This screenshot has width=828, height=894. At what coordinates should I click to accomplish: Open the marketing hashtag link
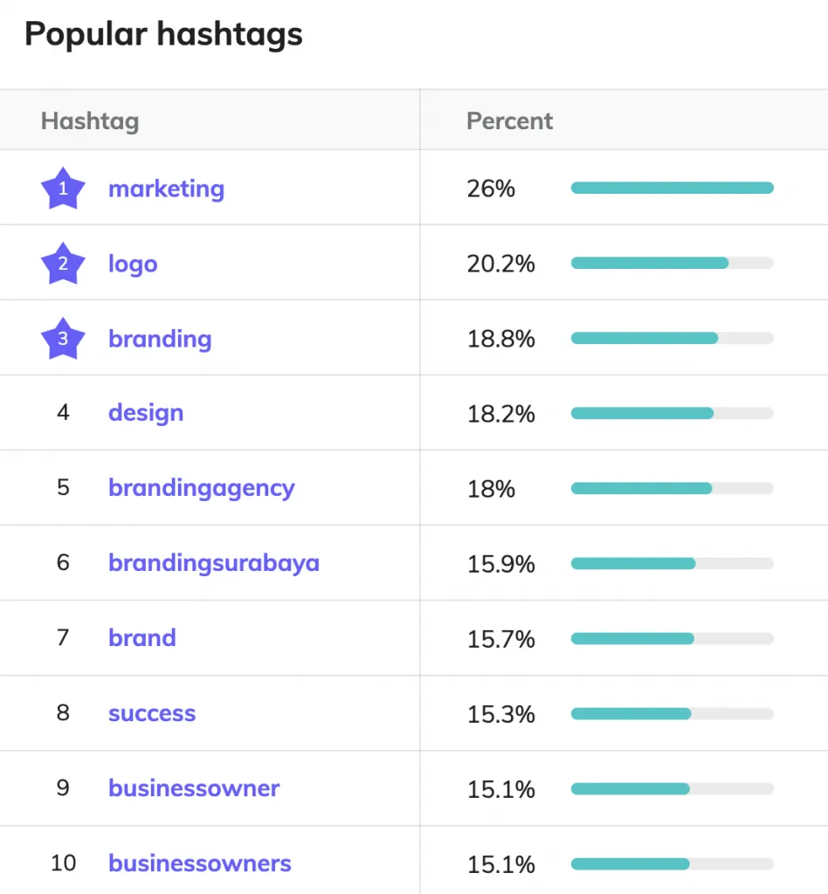[166, 189]
